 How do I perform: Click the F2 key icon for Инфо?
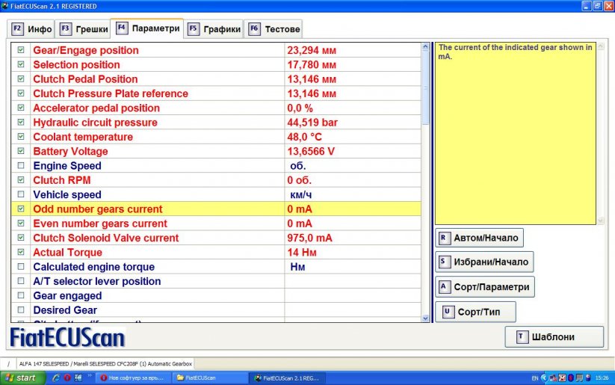(x=18, y=29)
